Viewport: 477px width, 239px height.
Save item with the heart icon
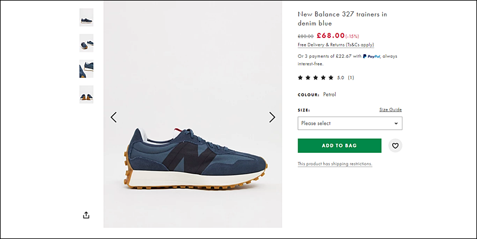(395, 146)
